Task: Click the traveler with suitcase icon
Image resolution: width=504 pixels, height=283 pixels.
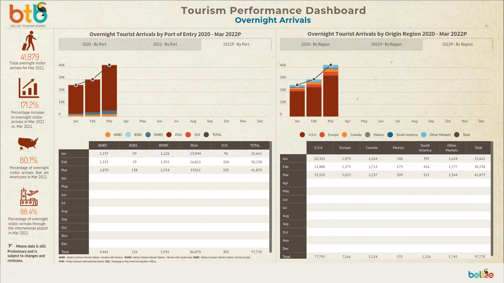Action: [30, 41]
